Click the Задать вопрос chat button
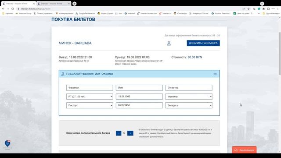The image size is (281, 158). pyautogui.click(x=244, y=150)
